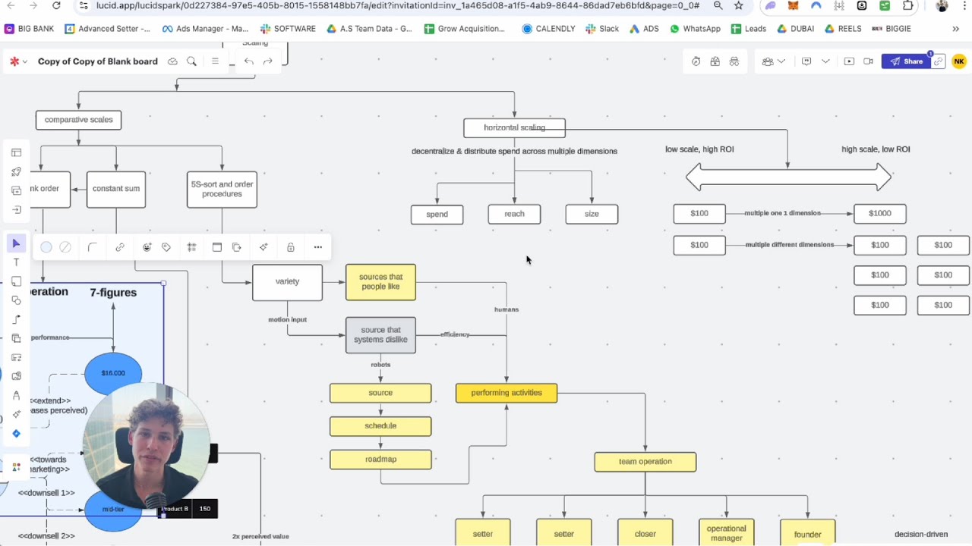This screenshot has width=972, height=546.
Task: Click the floating toolbar's pages-and-arrow icon
Action: 237,247
